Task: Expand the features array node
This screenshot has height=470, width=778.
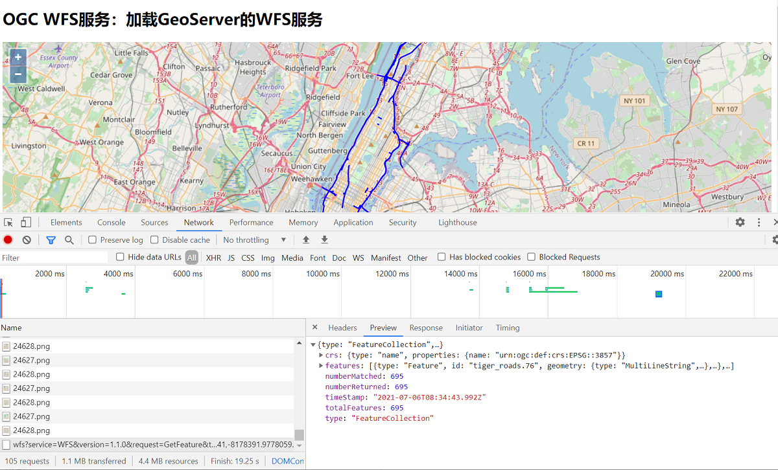Action: point(322,366)
